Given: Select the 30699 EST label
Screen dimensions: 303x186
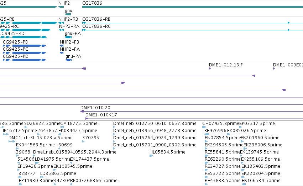Looking at the screenshot, I should point(66,145).
